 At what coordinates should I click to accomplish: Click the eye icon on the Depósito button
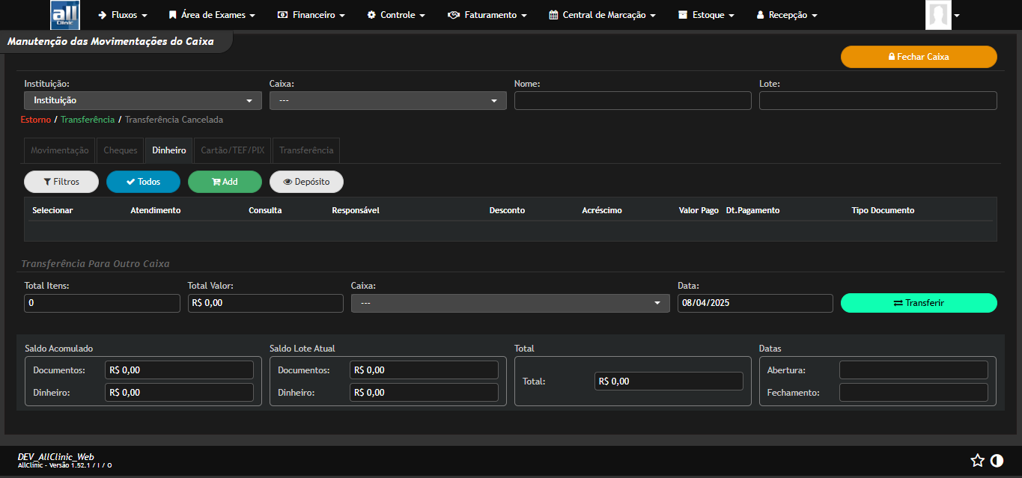288,181
